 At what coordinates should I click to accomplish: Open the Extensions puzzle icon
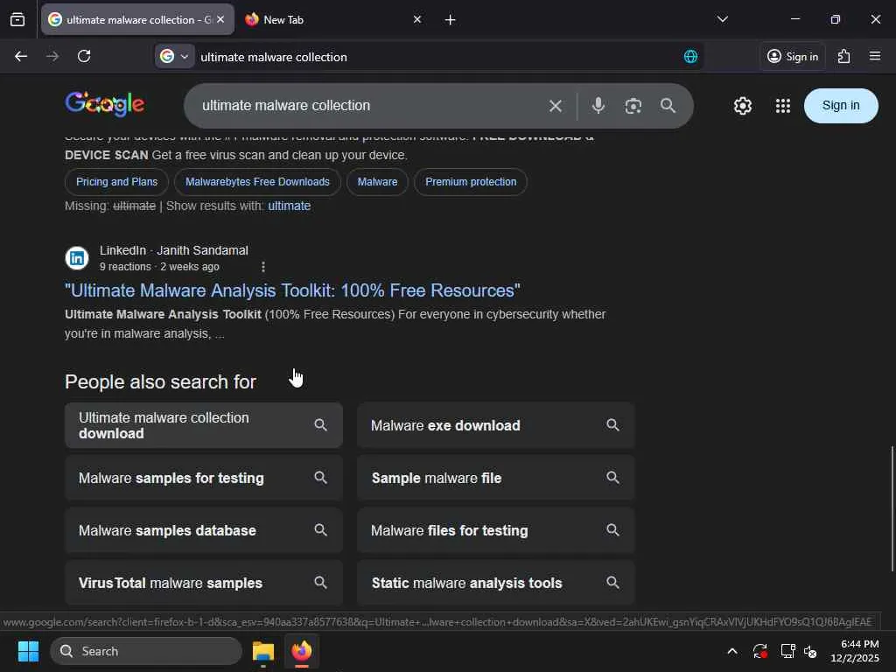[844, 56]
